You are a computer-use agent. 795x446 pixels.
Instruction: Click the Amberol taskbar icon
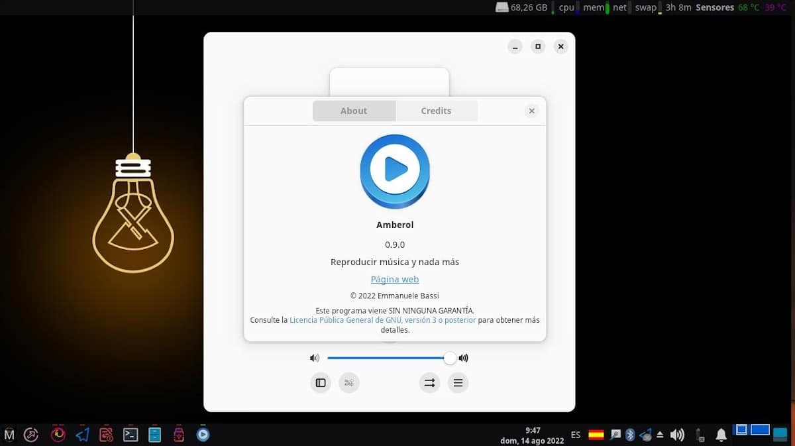pyautogui.click(x=203, y=435)
